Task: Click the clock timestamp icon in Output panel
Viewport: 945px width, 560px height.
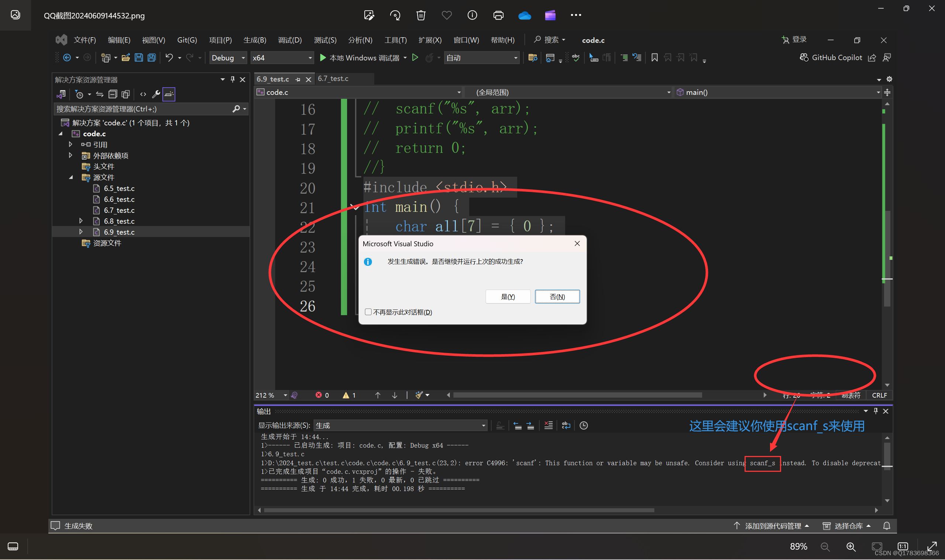Action: point(583,425)
